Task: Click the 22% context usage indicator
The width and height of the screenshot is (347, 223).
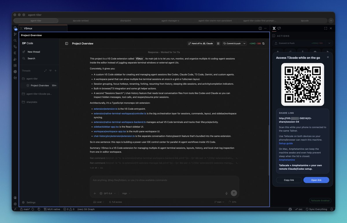Action: click(232, 202)
